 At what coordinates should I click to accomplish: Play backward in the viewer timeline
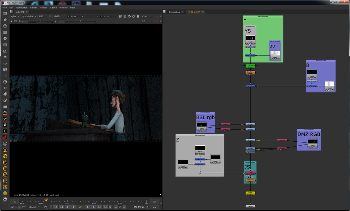(73, 207)
